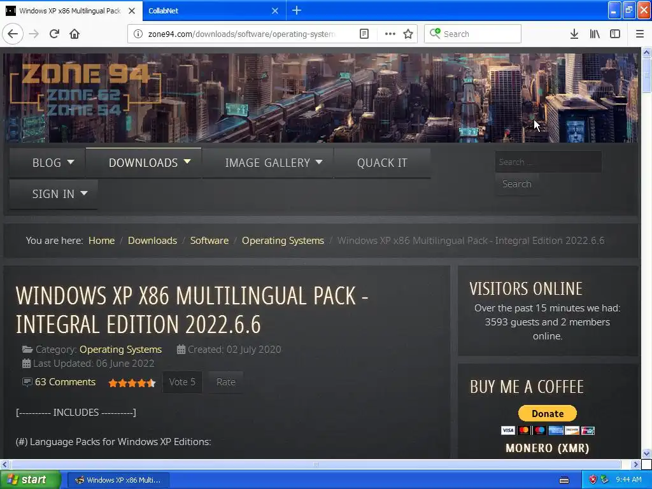Close the CollabNet tab
Viewport: 652px width, 489px height.
click(275, 11)
